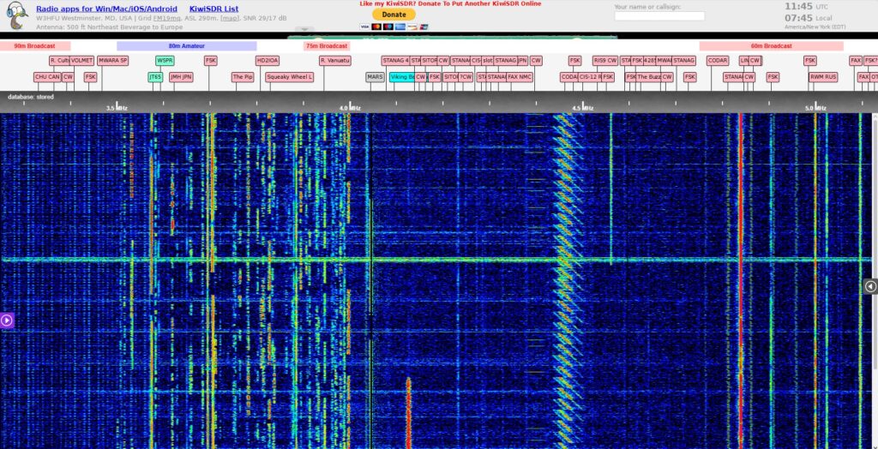Tune to the R. Culti label
Screen dimensions: 878x449
click(59, 61)
